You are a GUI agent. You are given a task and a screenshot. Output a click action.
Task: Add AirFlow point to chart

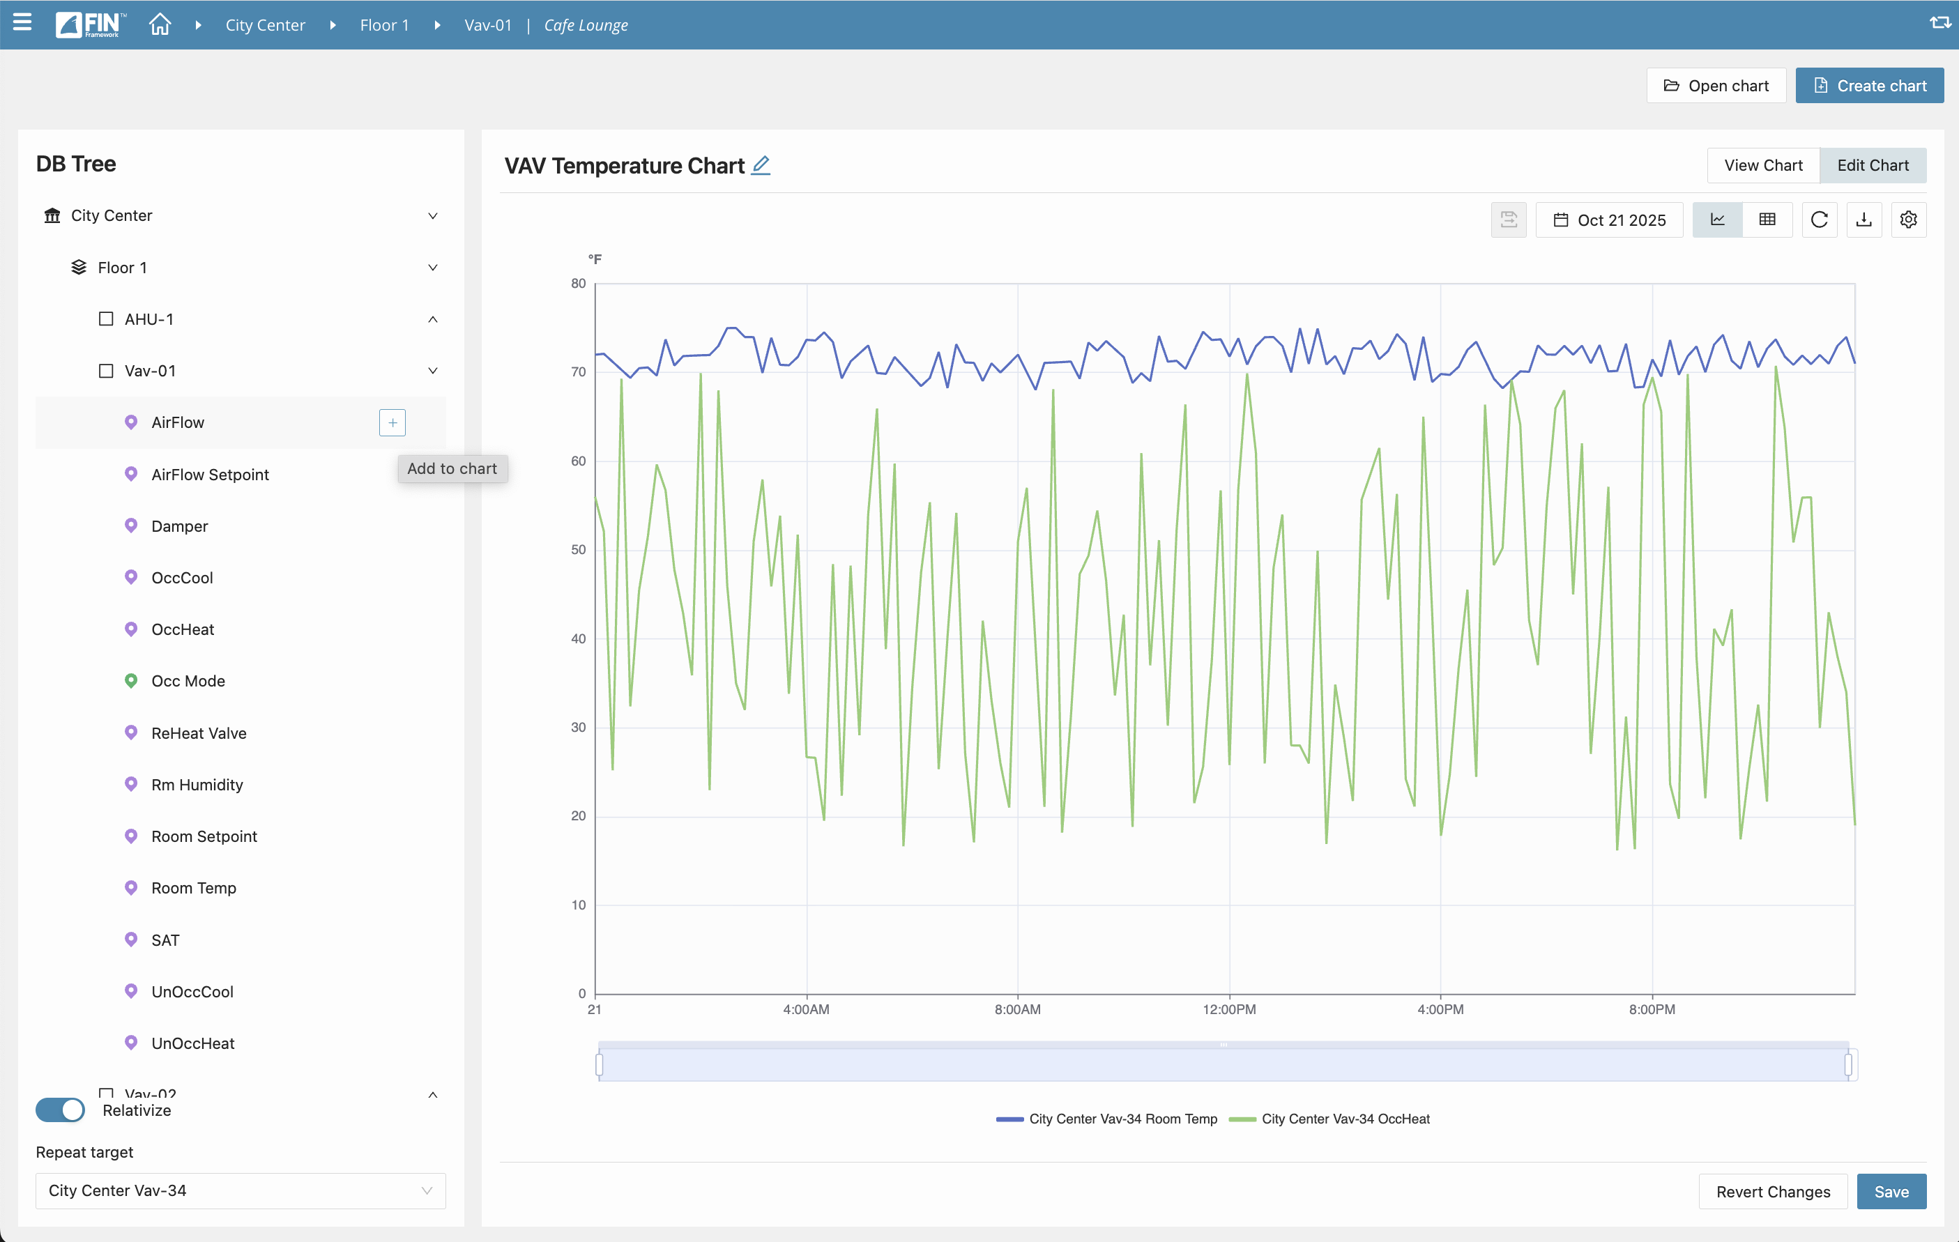[392, 422]
